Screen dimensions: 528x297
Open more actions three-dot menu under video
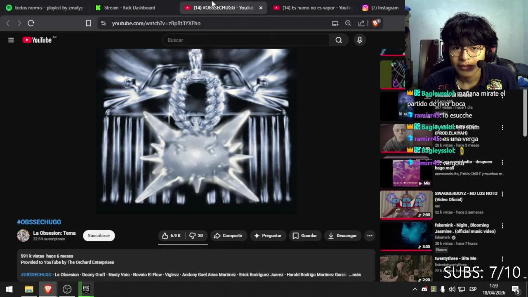pos(370,236)
